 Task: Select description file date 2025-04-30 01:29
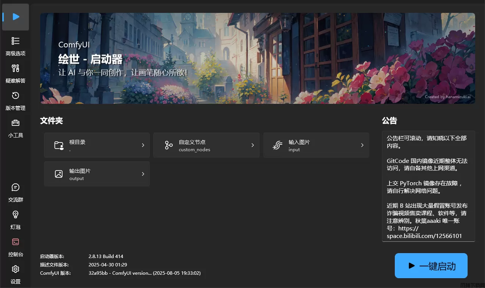click(x=108, y=265)
